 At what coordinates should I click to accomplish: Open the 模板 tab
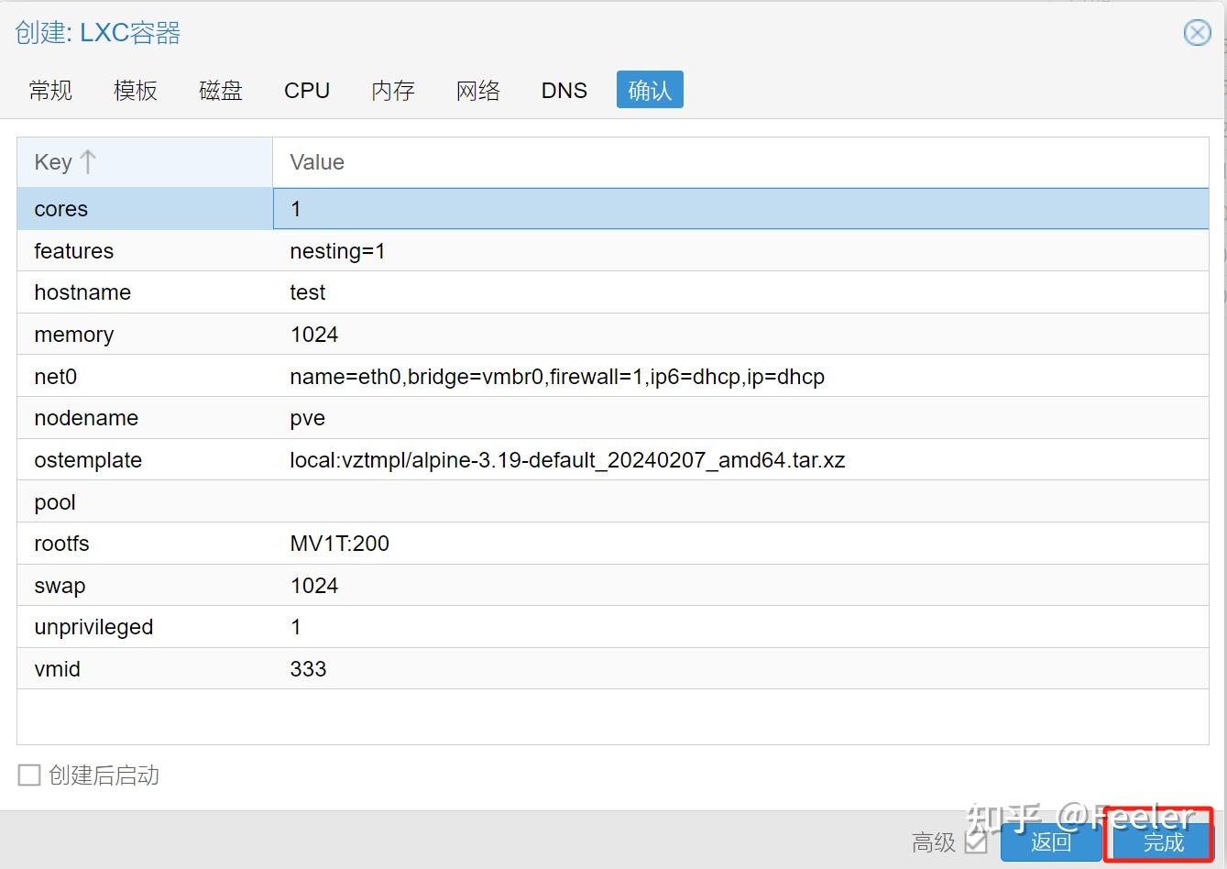pyautogui.click(x=135, y=90)
